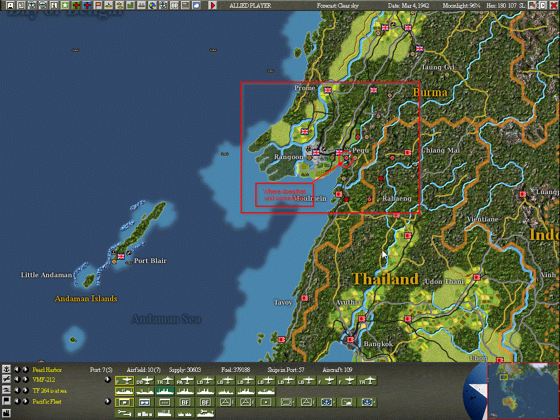The image size is (560, 420).
Task: Select the yellow-outlined ship silhouette icon
Action: tap(125, 392)
